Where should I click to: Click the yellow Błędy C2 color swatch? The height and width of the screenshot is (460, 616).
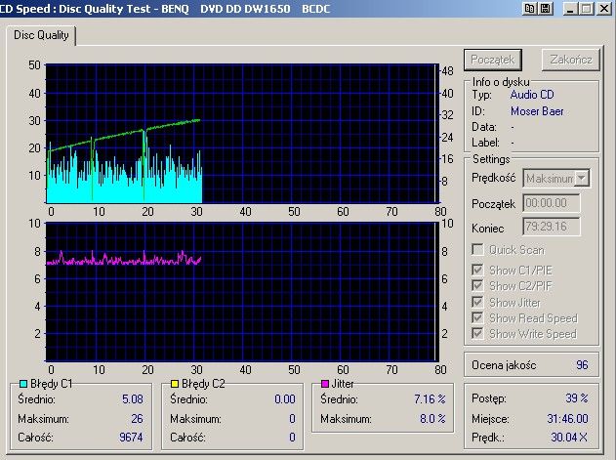click(x=175, y=383)
